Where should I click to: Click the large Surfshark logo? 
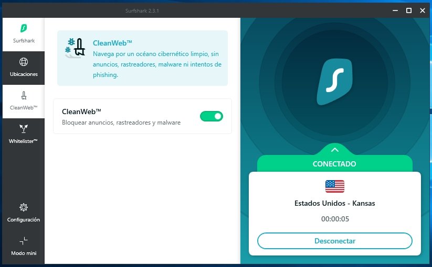(x=335, y=82)
